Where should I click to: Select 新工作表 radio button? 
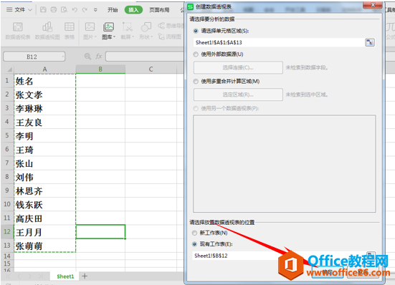194,233
